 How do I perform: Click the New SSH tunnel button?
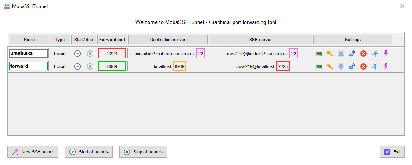32,152
